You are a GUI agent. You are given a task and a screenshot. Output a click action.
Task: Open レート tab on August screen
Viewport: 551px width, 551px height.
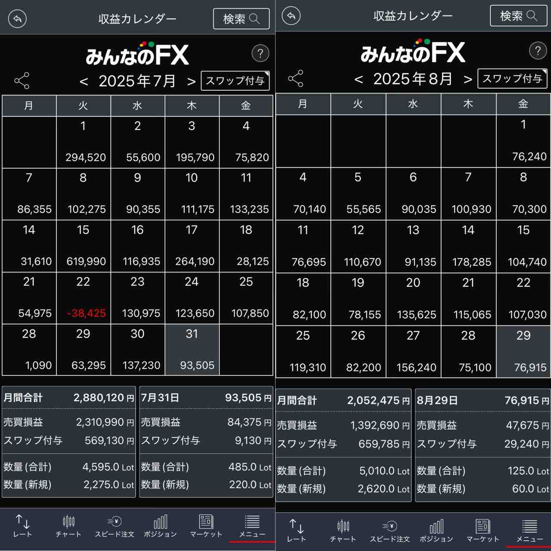(297, 530)
